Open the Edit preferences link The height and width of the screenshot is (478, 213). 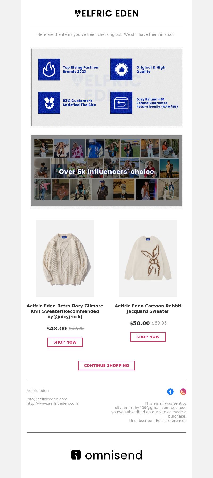click(171, 421)
